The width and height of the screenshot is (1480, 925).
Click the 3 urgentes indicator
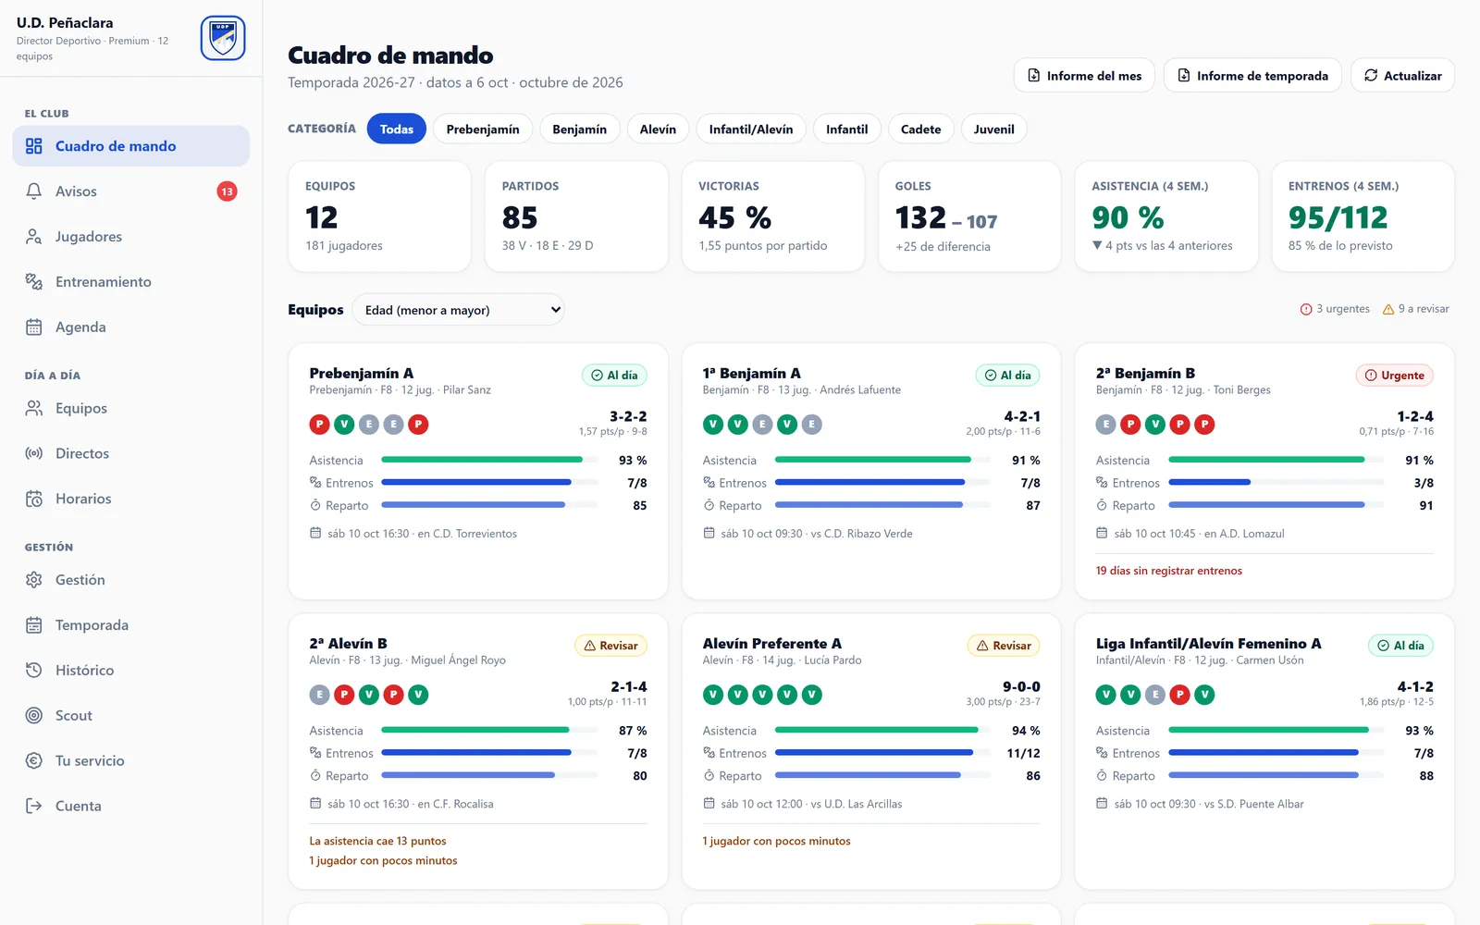point(1335,309)
